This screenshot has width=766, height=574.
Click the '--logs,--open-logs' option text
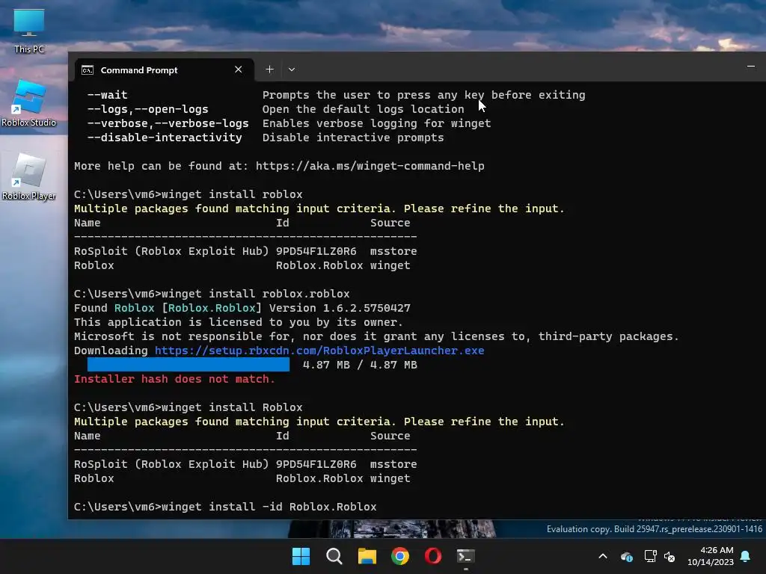point(147,109)
